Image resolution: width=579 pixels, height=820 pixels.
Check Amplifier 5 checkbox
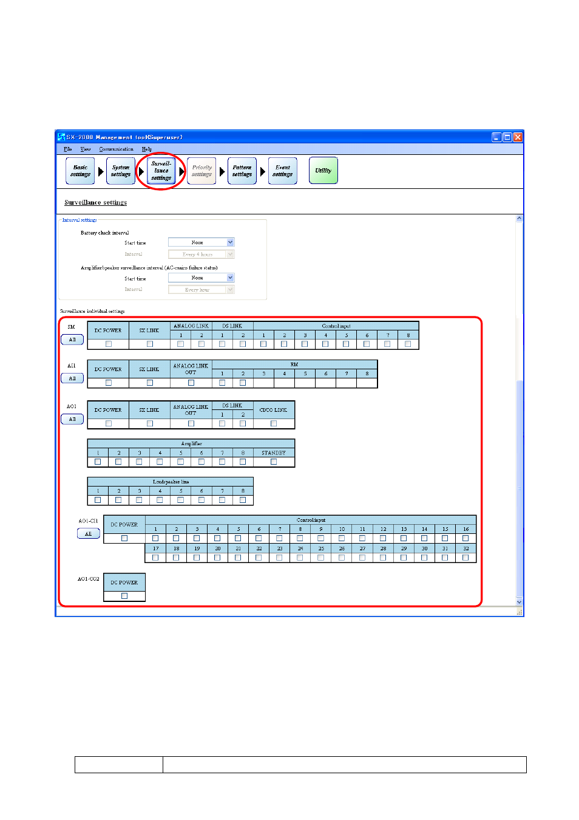[181, 462]
